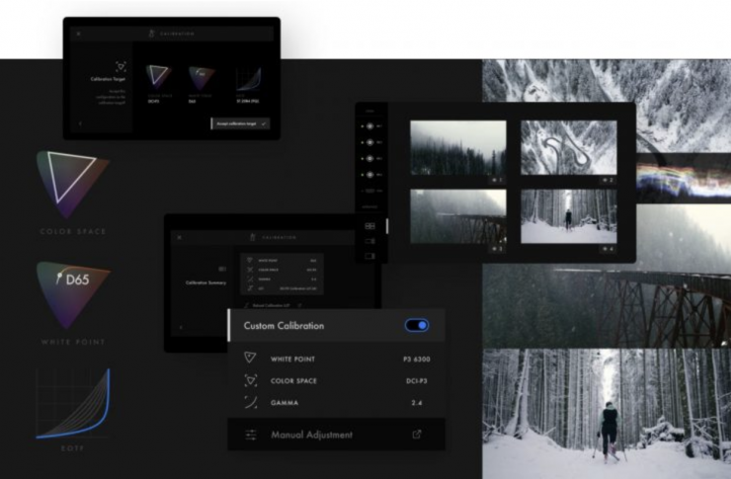The height and width of the screenshot is (479, 731).
Task: Select the bottom single-view layout icon
Action: (370, 255)
